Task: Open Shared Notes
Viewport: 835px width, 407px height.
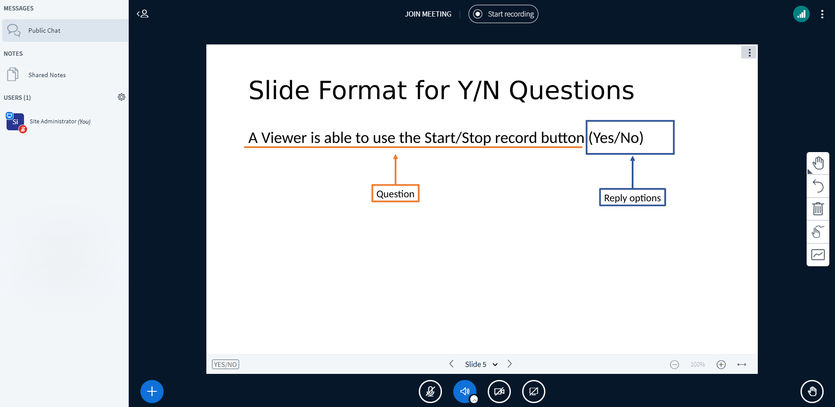Action: (x=47, y=75)
